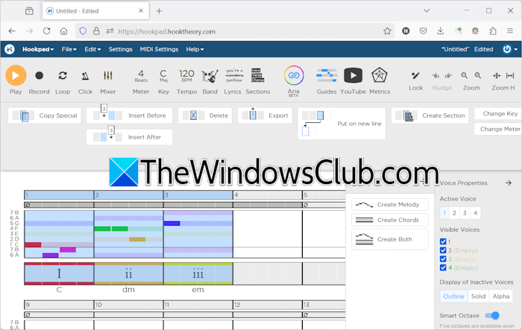Click the Create Section button

(430, 115)
